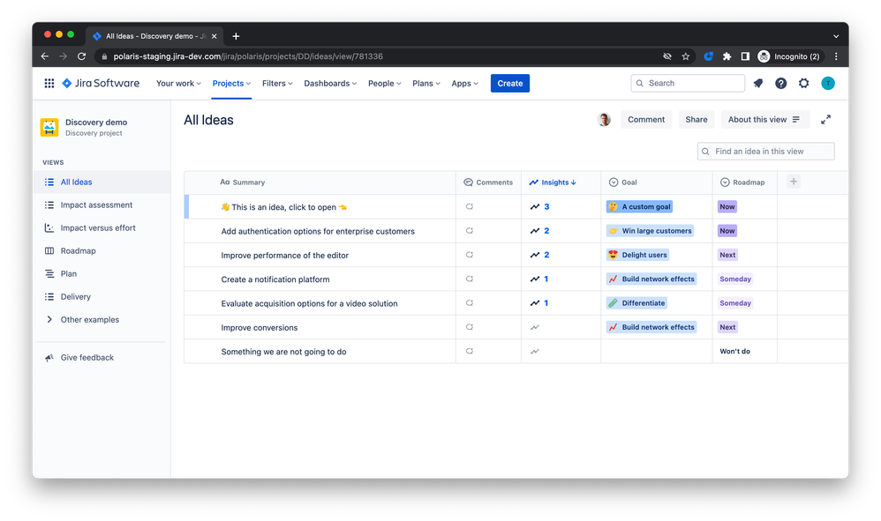The height and width of the screenshot is (521, 881).
Task: Click the Incognito profile indicator
Action: coord(788,56)
